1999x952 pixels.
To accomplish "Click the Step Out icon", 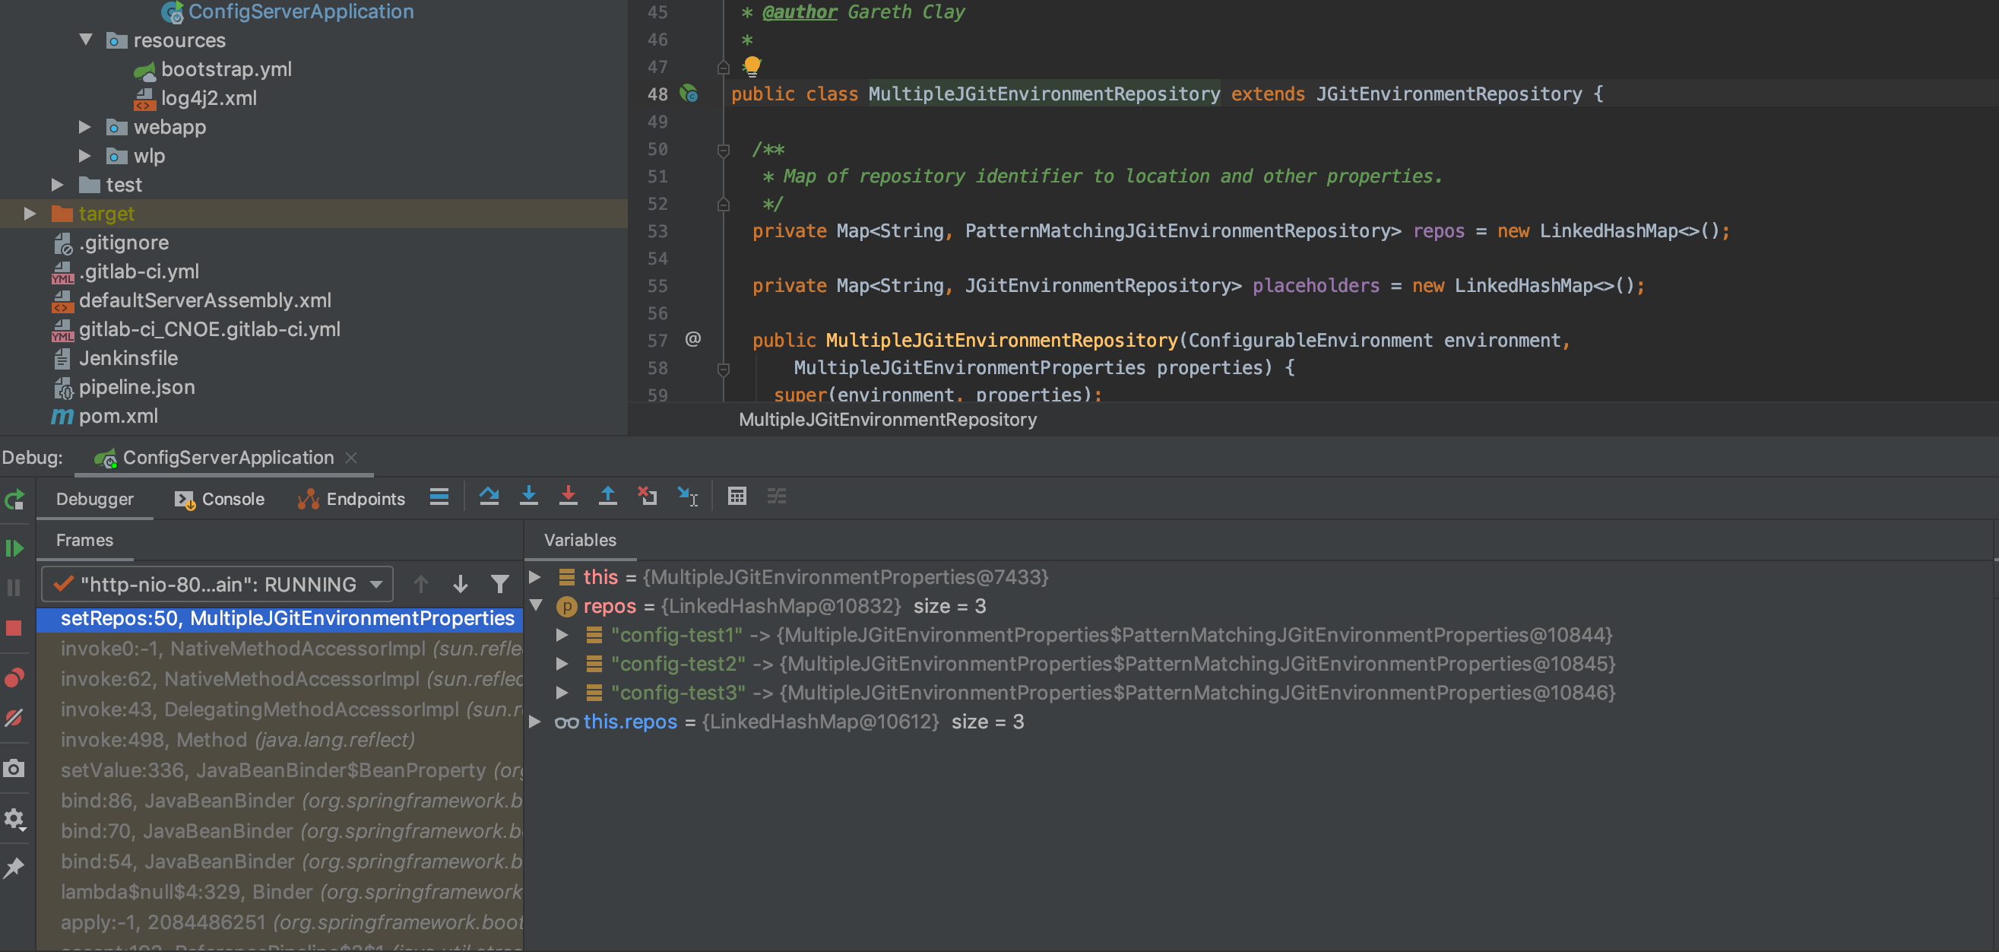I will point(607,496).
